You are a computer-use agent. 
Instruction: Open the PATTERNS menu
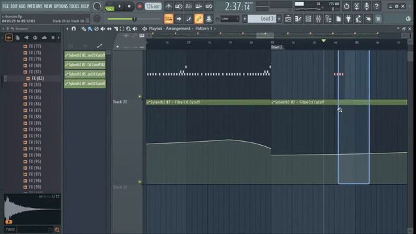(34, 6)
